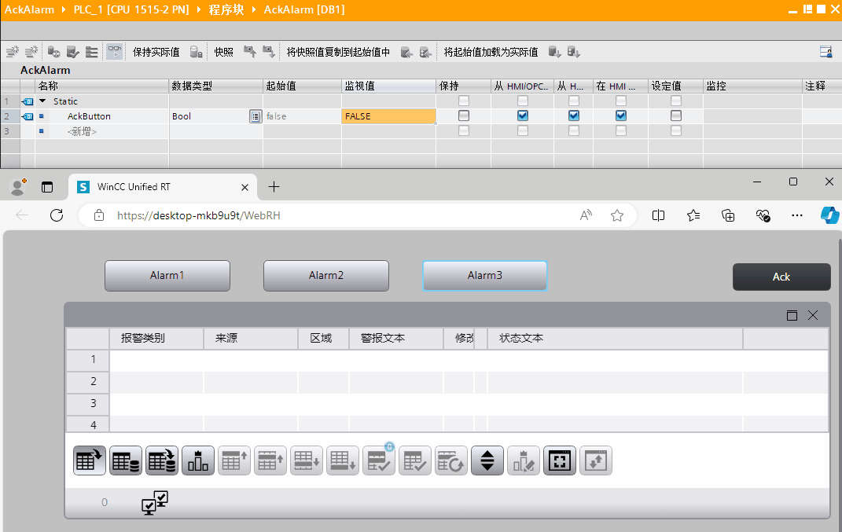Click the Edge browser essentials heart icon
Viewport: 842px width, 532px height.
(x=763, y=215)
